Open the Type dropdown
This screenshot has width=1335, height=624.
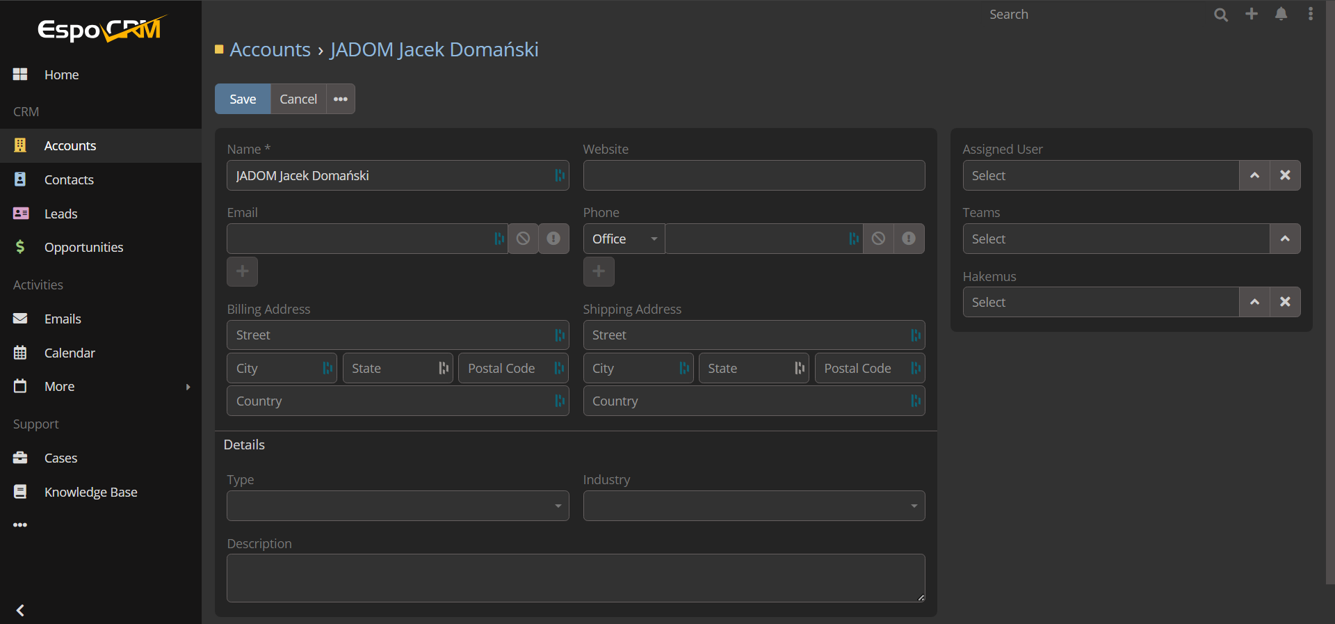(398, 506)
